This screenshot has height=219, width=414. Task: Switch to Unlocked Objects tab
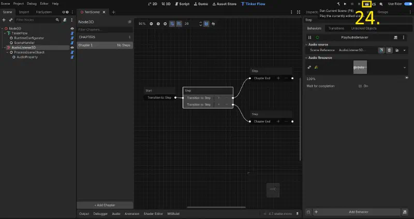pyautogui.click(x=364, y=28)
